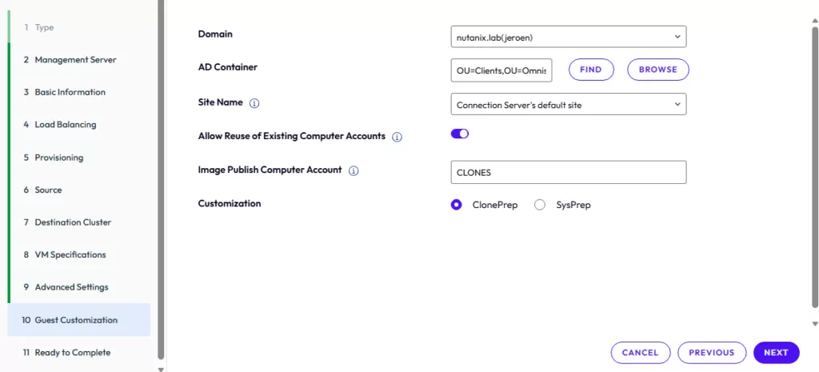Screen dimensions: 819x372
Task: Expand the Site Name dropdown
Action: pos(568,105)
